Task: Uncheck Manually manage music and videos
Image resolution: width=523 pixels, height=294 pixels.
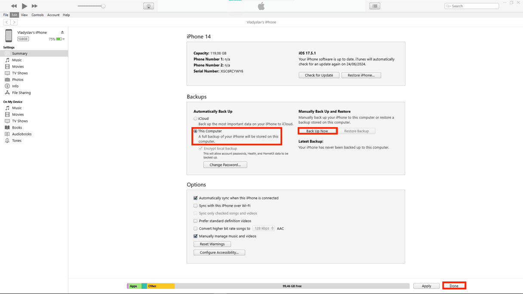Action: [196, 236]
